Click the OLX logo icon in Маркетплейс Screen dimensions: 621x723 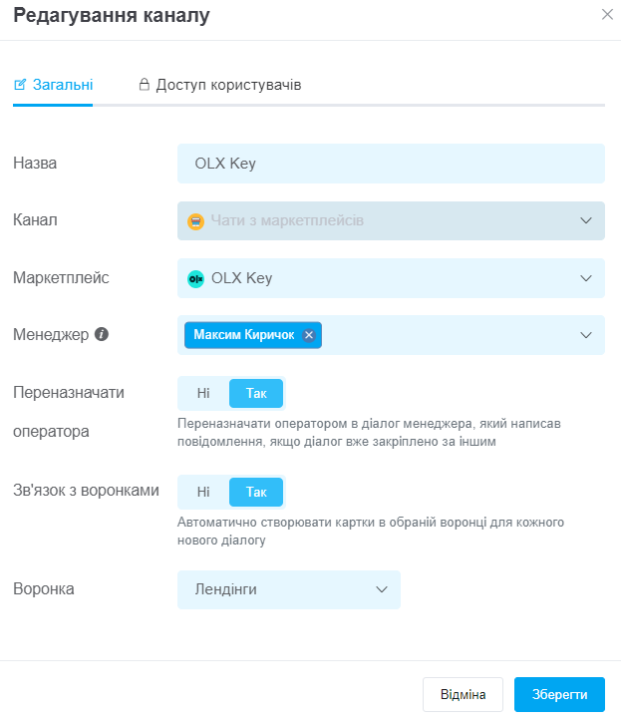point(196,279)
